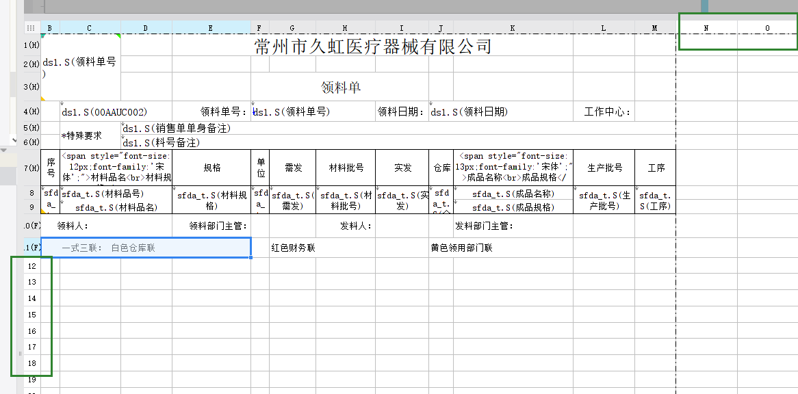Select the 生产批号 header cell
Viewport: 798px width, 394px height.
coord(604,168)
